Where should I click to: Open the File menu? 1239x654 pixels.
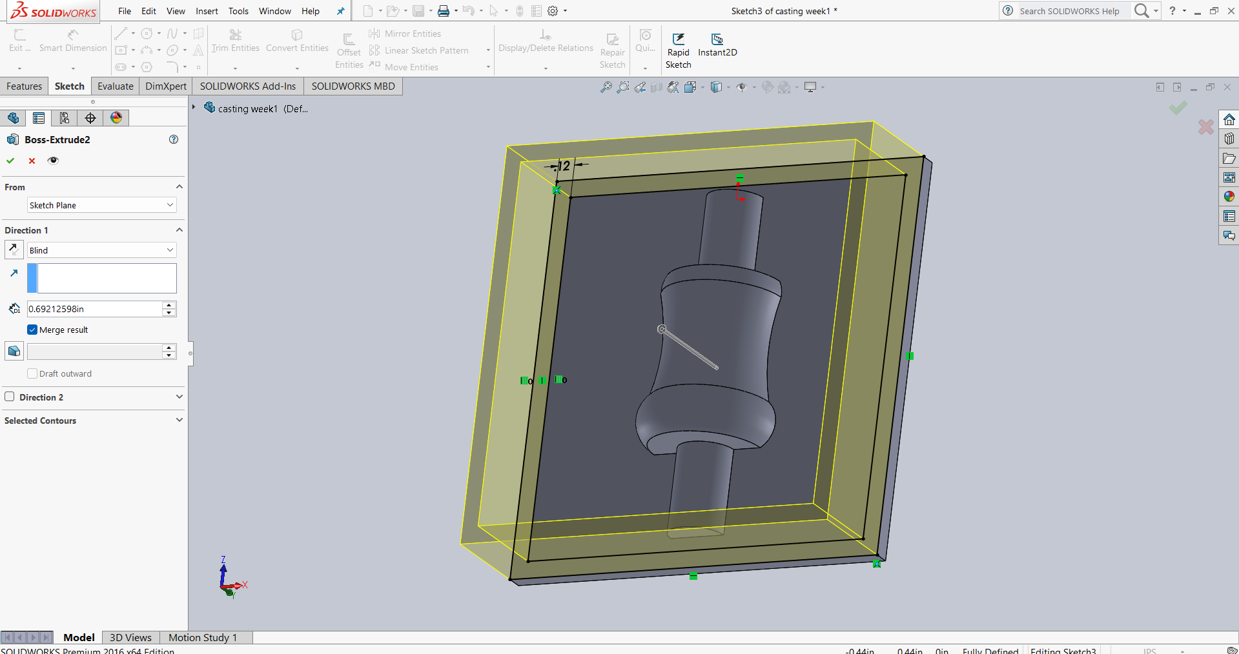(x=125, y=11)
